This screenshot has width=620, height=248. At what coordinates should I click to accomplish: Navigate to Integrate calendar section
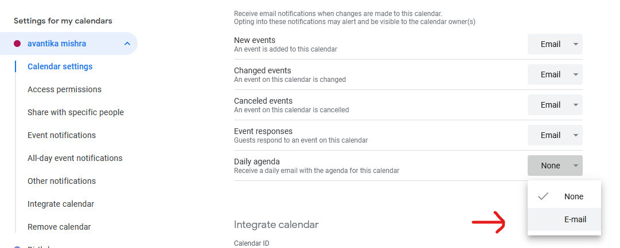61,204
